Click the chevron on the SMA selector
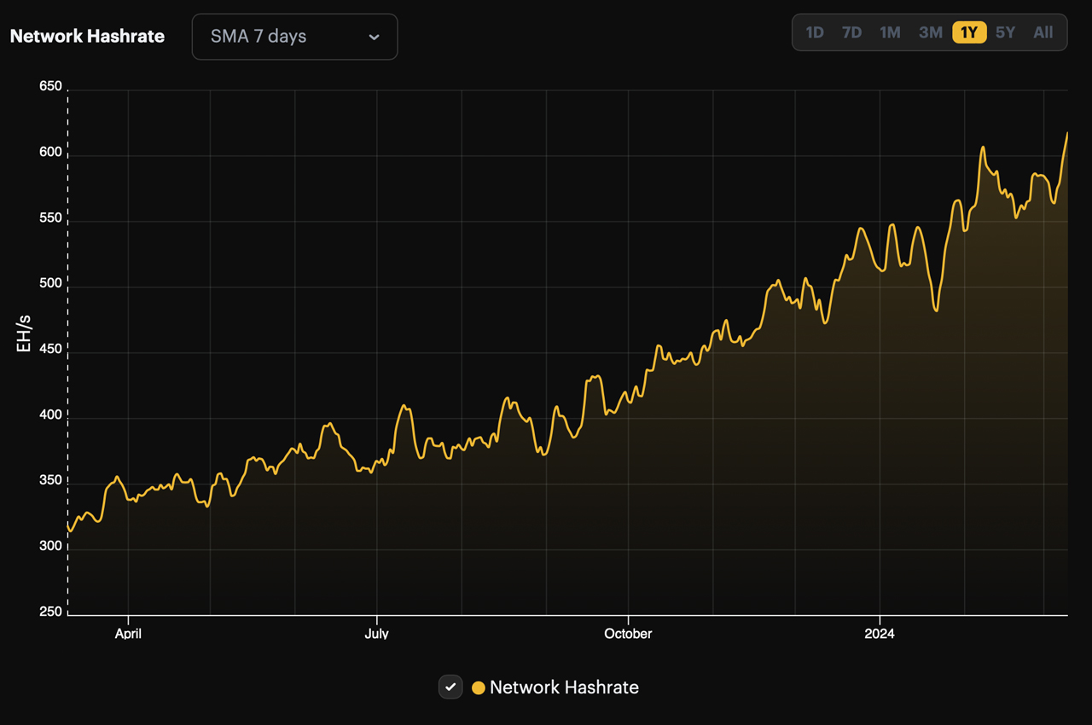 (374, 38)
